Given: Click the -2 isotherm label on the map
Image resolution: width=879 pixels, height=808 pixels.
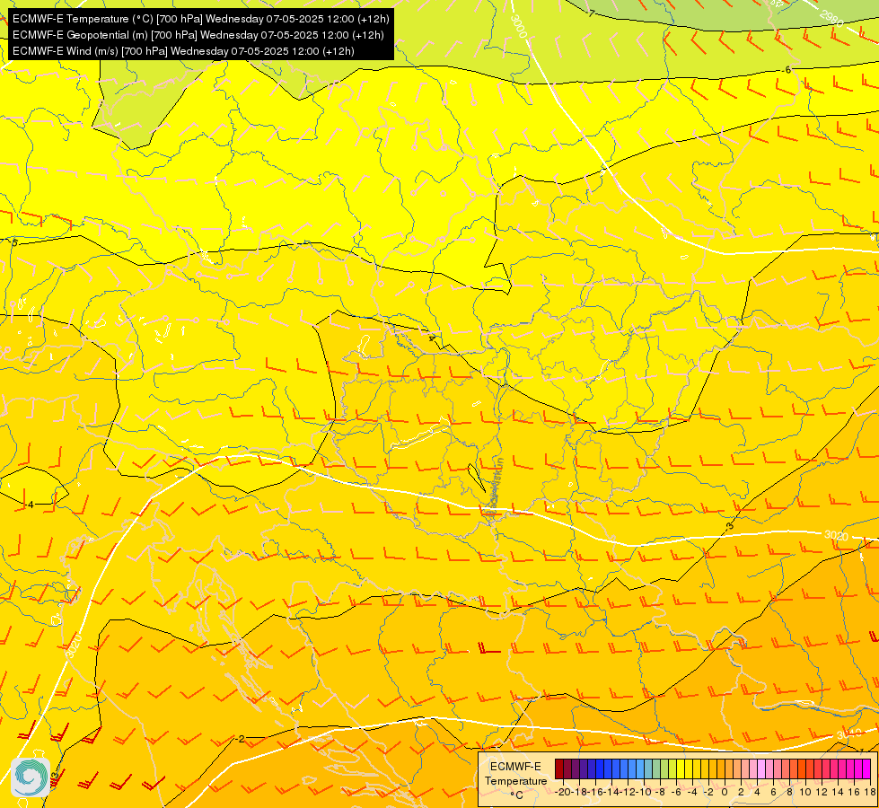Looking at the screenshot, I should pyautogui.click(x=241, y=739).
